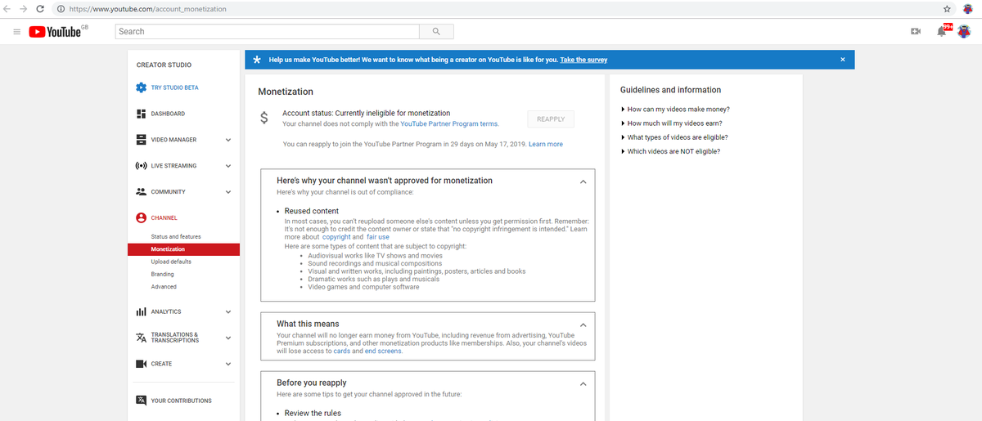Screen dimensions: 982x421
Task: Click the Create camera icon in sidebar
Action: coord(141,364)
